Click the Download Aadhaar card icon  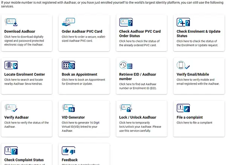point(11,22)
